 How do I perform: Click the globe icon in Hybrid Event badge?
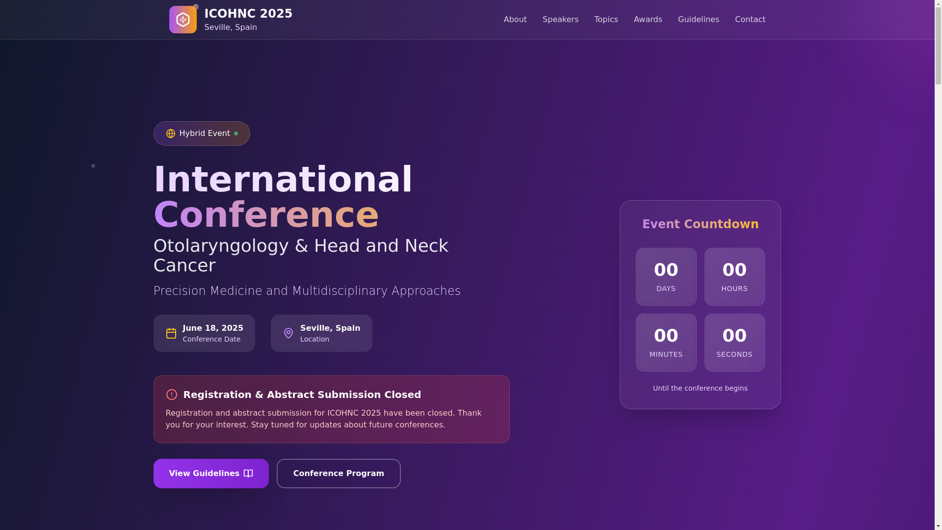pos(171,133)
